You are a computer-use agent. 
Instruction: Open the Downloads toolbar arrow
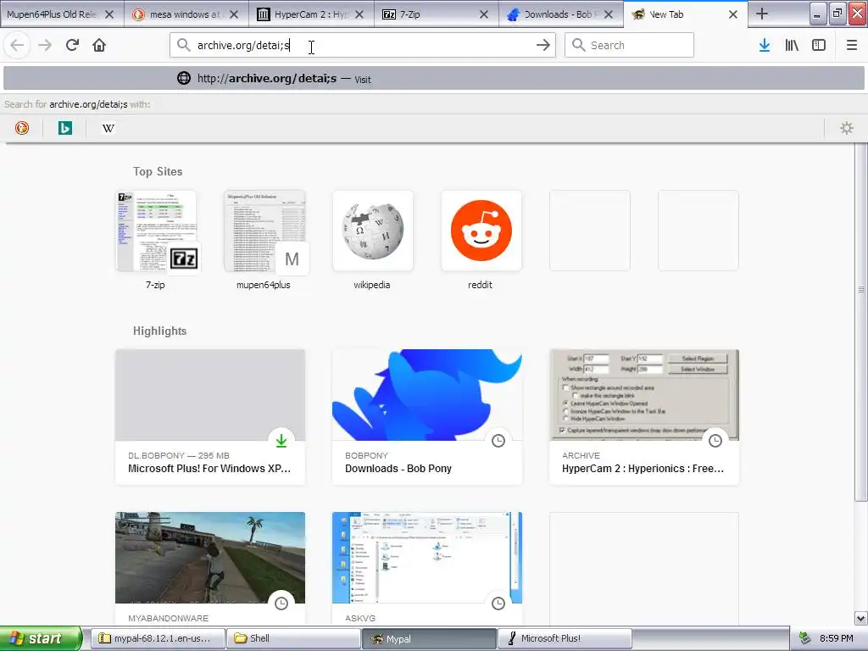click(765, 45)
